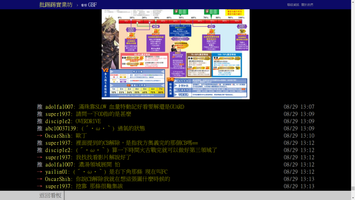The image size is (355, 200).
Task: Select the comment 我找找看影片解說好了
Action: click(103, 157)
